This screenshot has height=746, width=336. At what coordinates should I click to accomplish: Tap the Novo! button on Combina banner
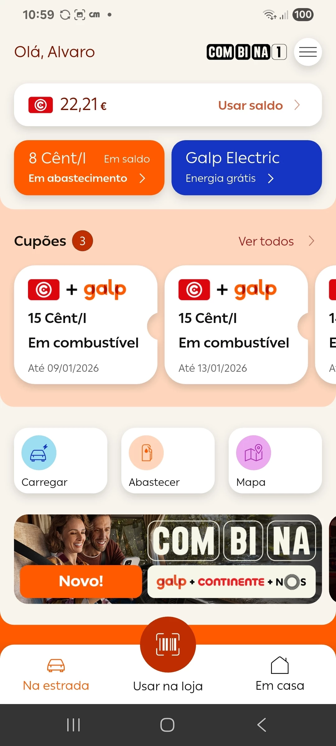tap(81, 581)
